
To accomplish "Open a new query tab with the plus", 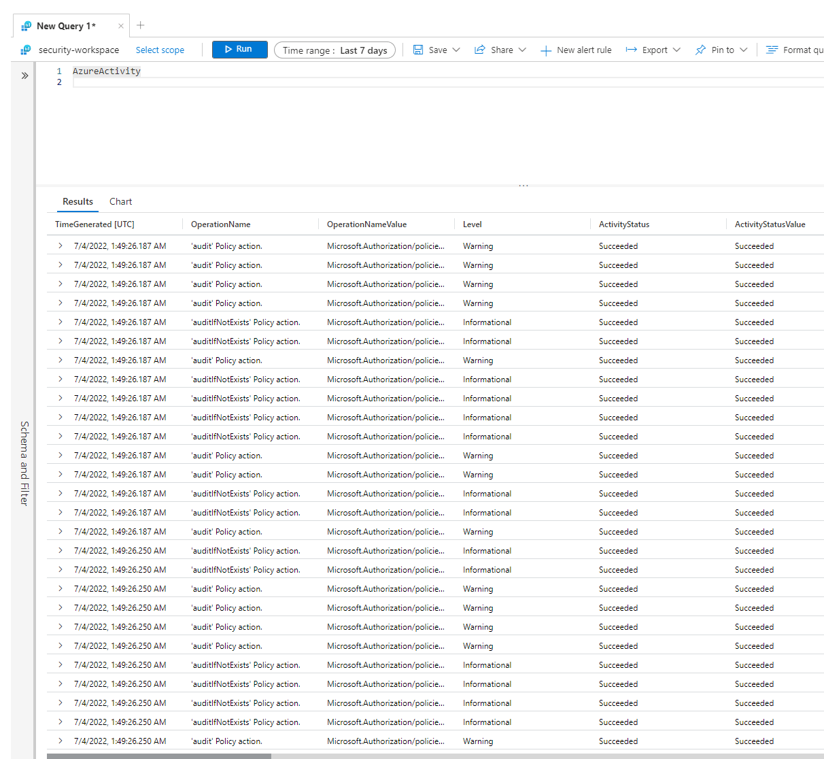I will 140,24.
